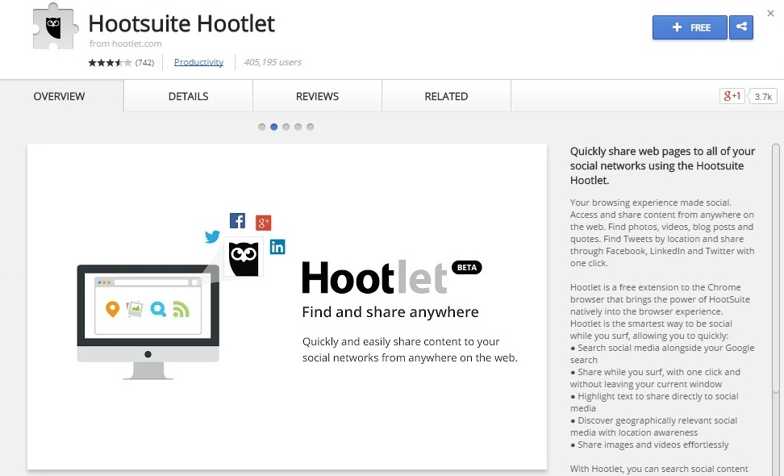
Task: Click the 'Hootsuite Hootlet' title
Action: click(x=181, y=23)
